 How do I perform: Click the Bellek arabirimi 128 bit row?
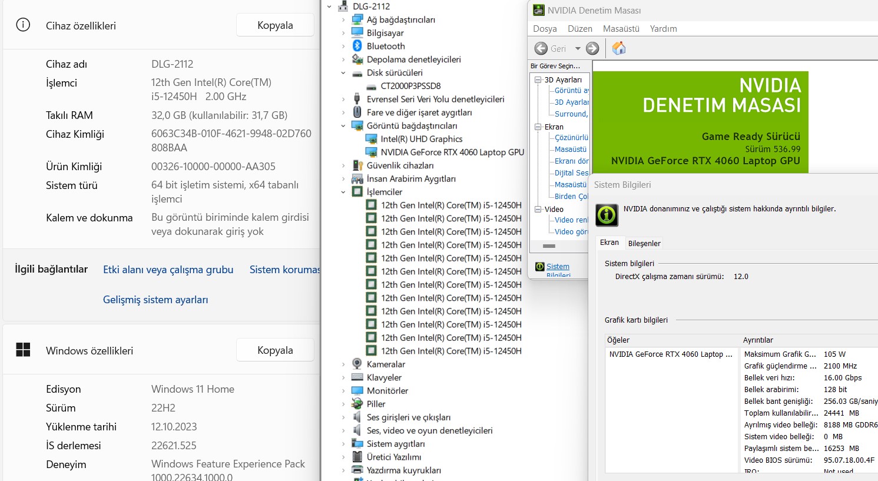click(x=810, y=389)
